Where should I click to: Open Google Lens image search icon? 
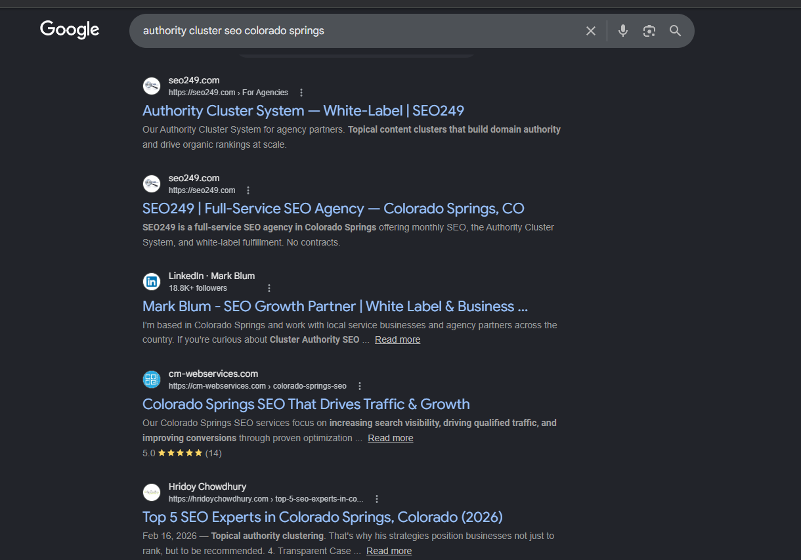pos(649,31)
